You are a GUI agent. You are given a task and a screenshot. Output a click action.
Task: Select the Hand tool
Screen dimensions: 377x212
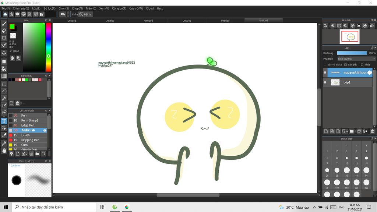click(x=4, y=151)
